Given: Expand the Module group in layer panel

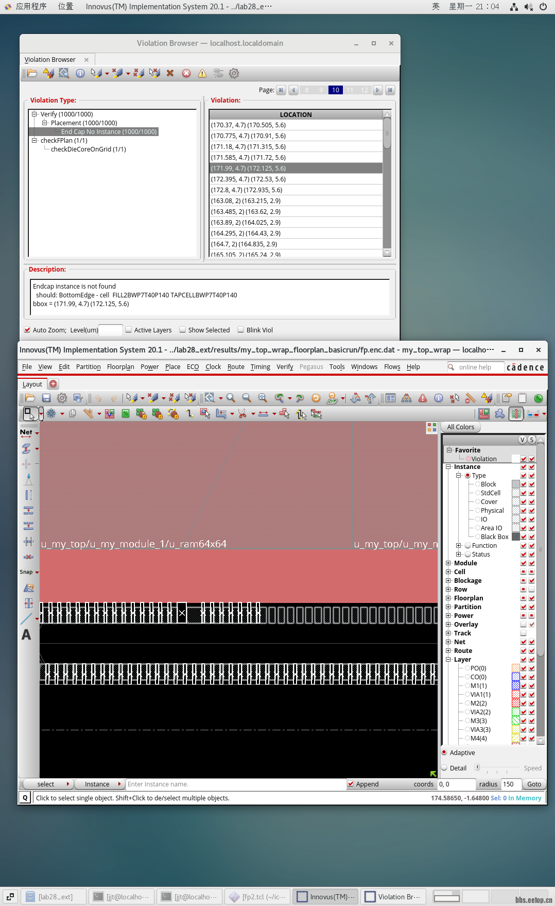Looking at the screenshot, I should point(448,563).
